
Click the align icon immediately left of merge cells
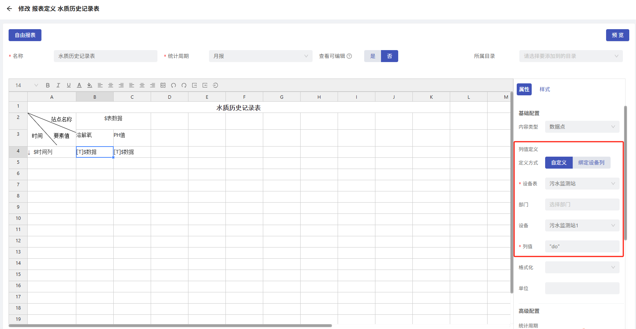(153, 85)
